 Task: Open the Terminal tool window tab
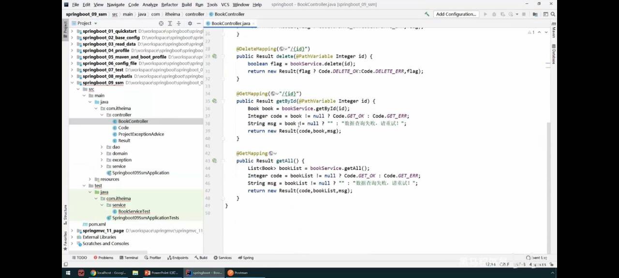(128, 258)
